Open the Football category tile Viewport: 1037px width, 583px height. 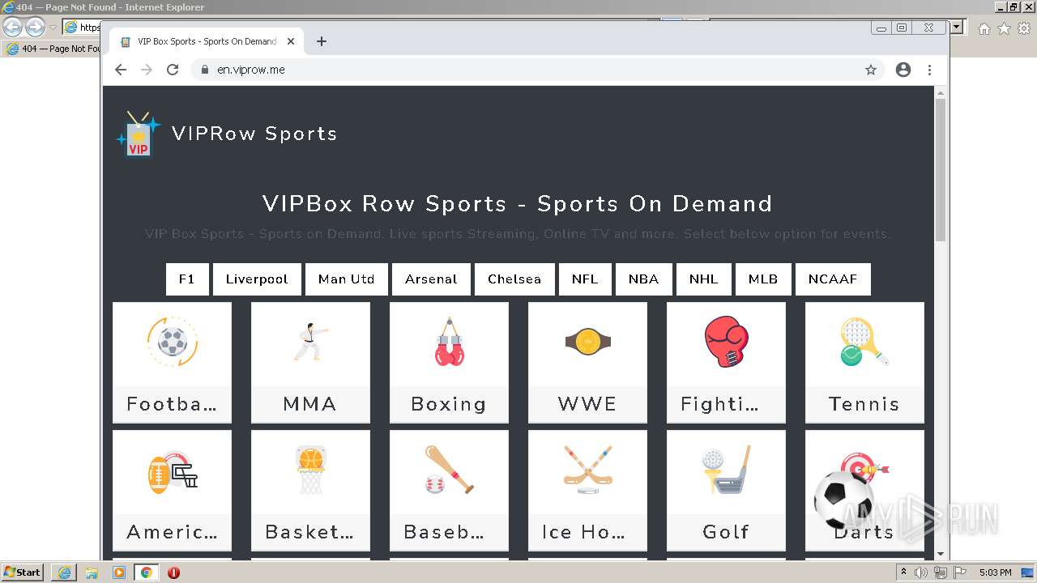point(172,363)
